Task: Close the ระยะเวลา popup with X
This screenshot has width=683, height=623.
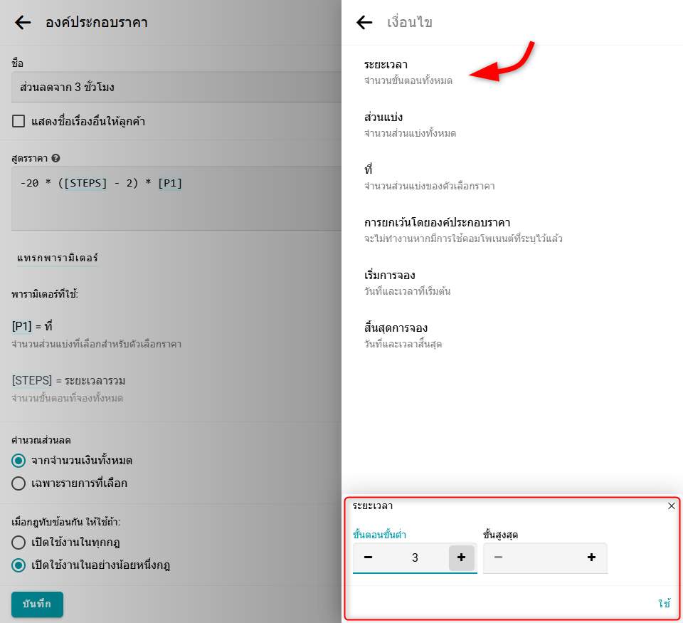Action: [671, 506]
